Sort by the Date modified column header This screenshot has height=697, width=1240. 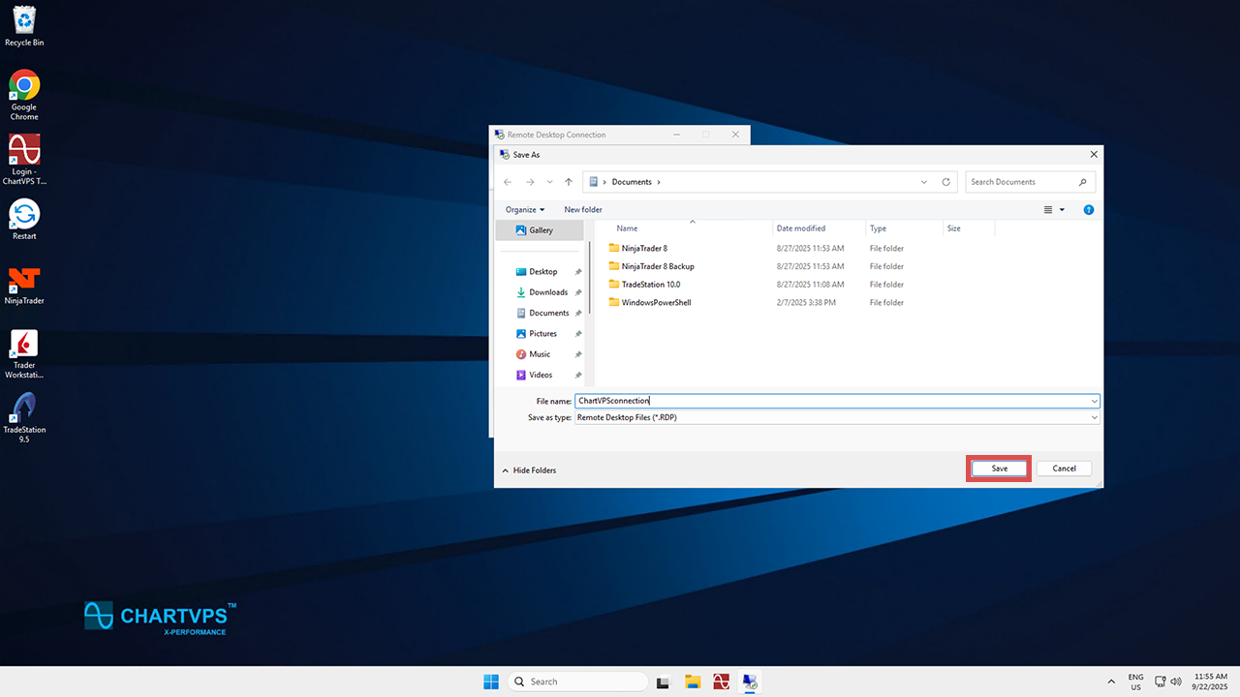coord(801,228)
